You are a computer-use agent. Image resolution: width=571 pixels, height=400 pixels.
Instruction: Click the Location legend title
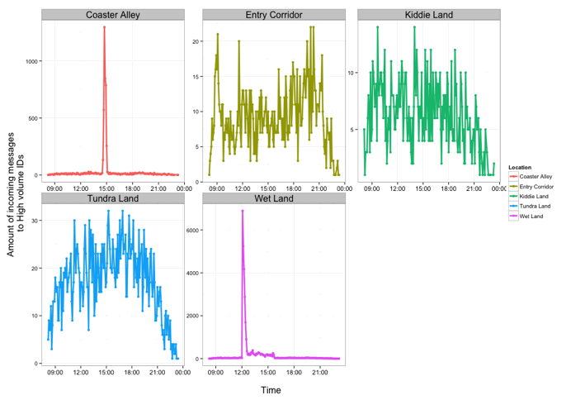(x=520, y=166)
